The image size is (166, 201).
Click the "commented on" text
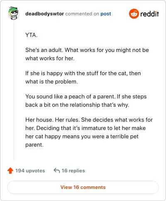82,14
